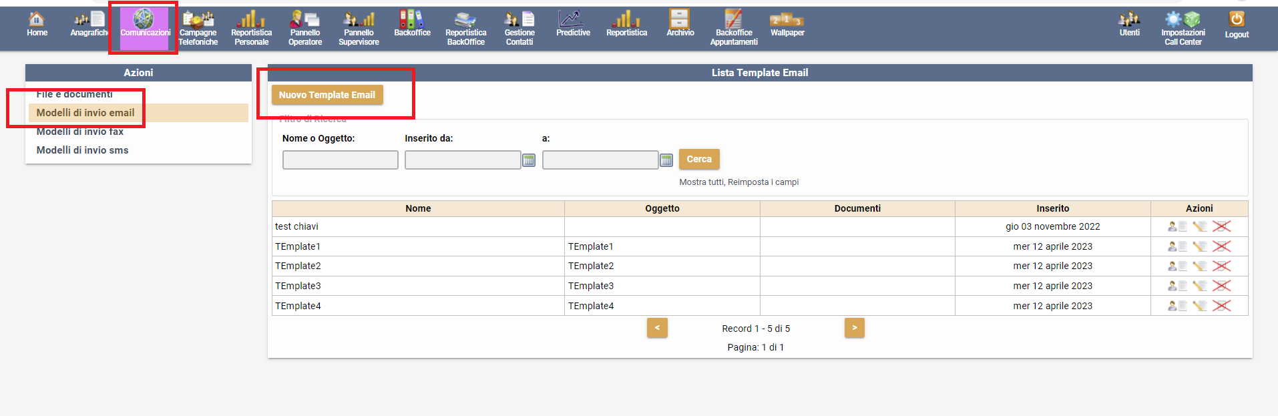This screenshot has width=1278, height=416.
Task: Open the calendar picker for Inserito da
Action: coord(529,160)
